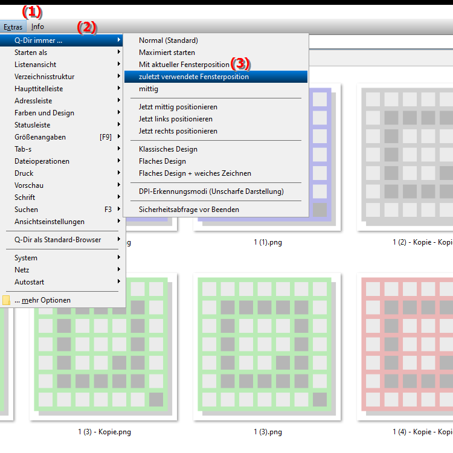This screenshot has height=453, width=453.
Task: Select the mittig start option
Action: coord(216,89)
